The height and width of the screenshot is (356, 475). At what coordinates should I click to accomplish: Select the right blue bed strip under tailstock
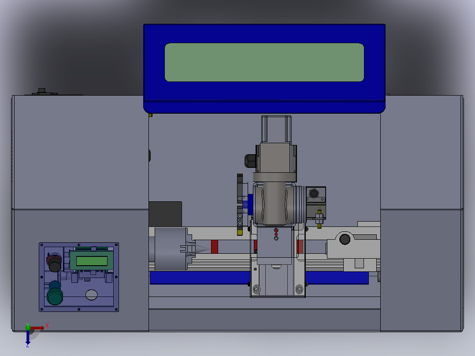pos(337,278)
